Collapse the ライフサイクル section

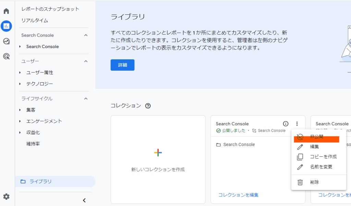(x=86, y=98)
